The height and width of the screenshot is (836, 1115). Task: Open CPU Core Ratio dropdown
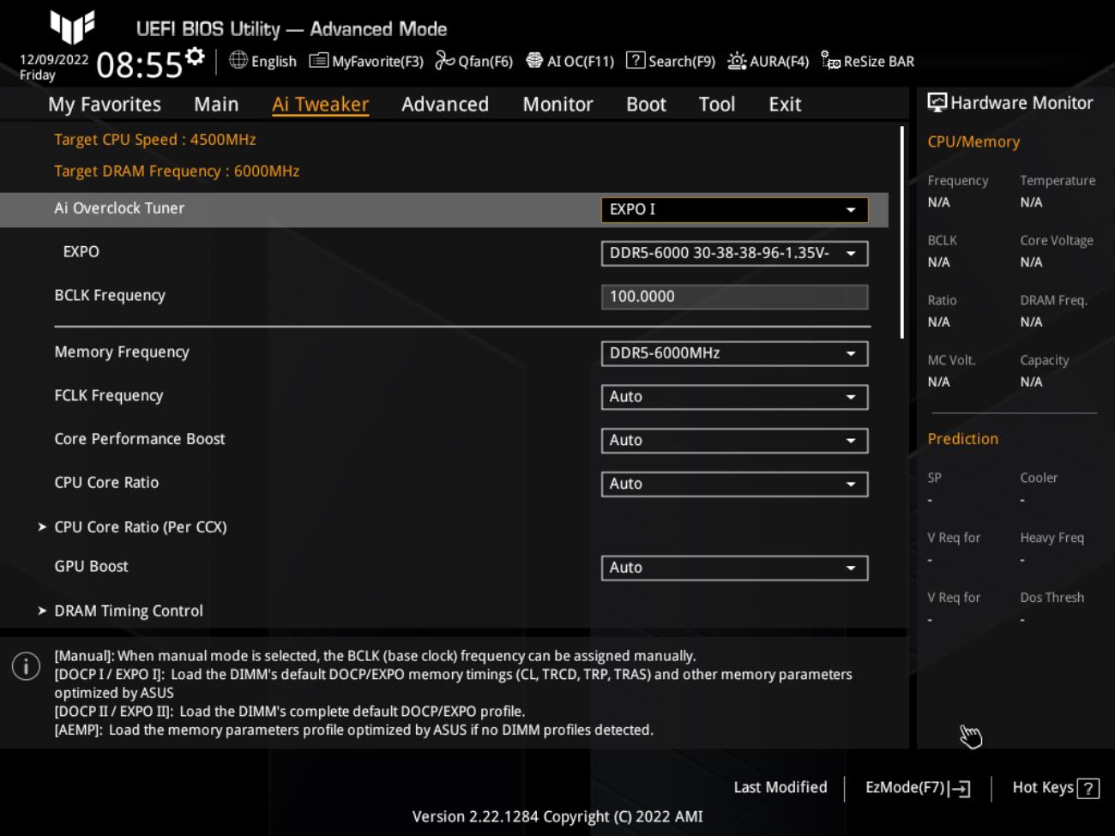(734, 484)
